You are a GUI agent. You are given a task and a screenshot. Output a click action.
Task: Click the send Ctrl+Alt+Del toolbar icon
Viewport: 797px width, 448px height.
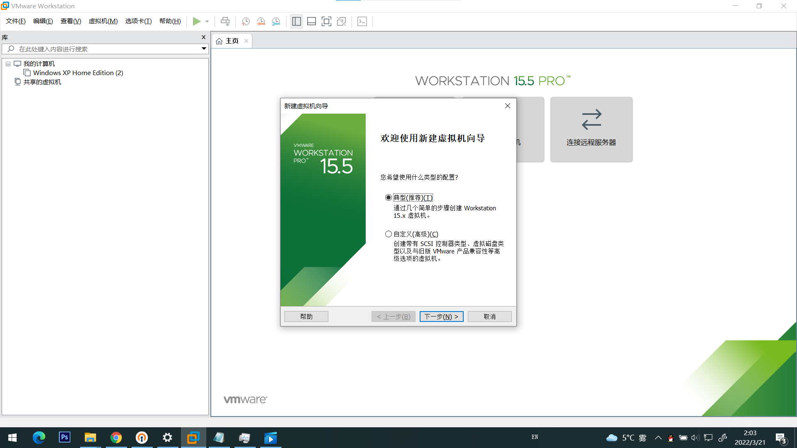pyautogui.click(x=225, y=21)
